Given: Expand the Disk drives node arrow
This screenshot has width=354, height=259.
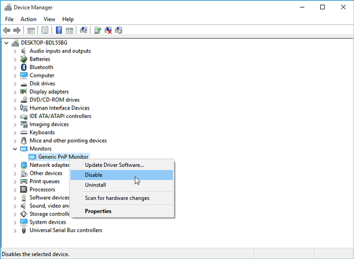Looking at the screenshot, I should pyautogui.click(x=15, y=84).
